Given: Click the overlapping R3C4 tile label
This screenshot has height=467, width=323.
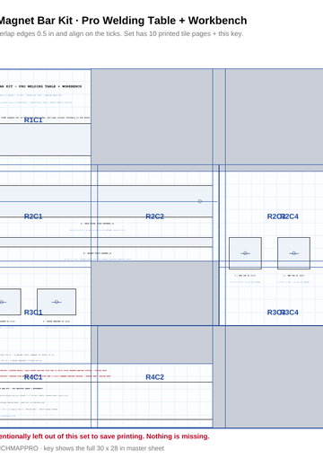Looking at the screenshot, I should tap(290, 313).
